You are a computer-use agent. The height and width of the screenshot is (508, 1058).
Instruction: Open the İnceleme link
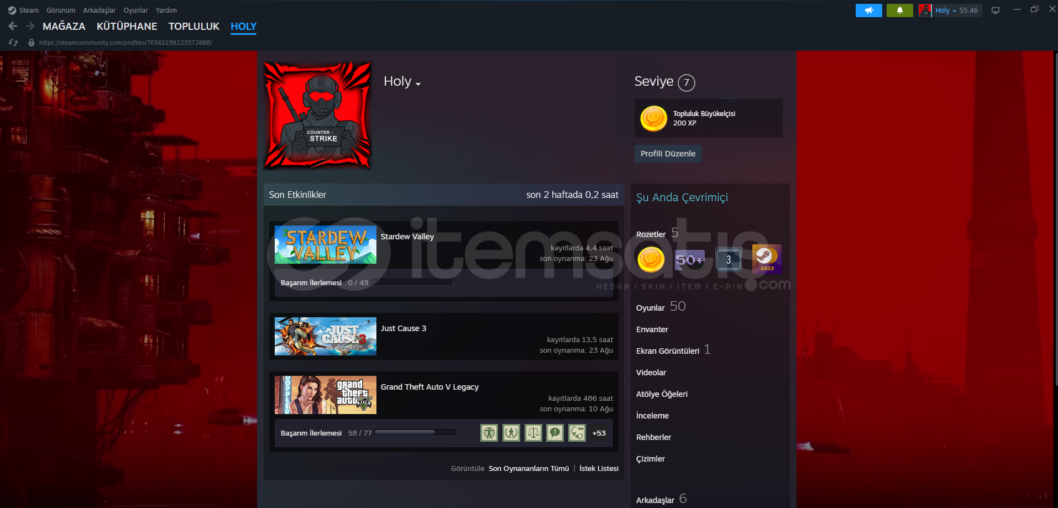tap(652, 416)
